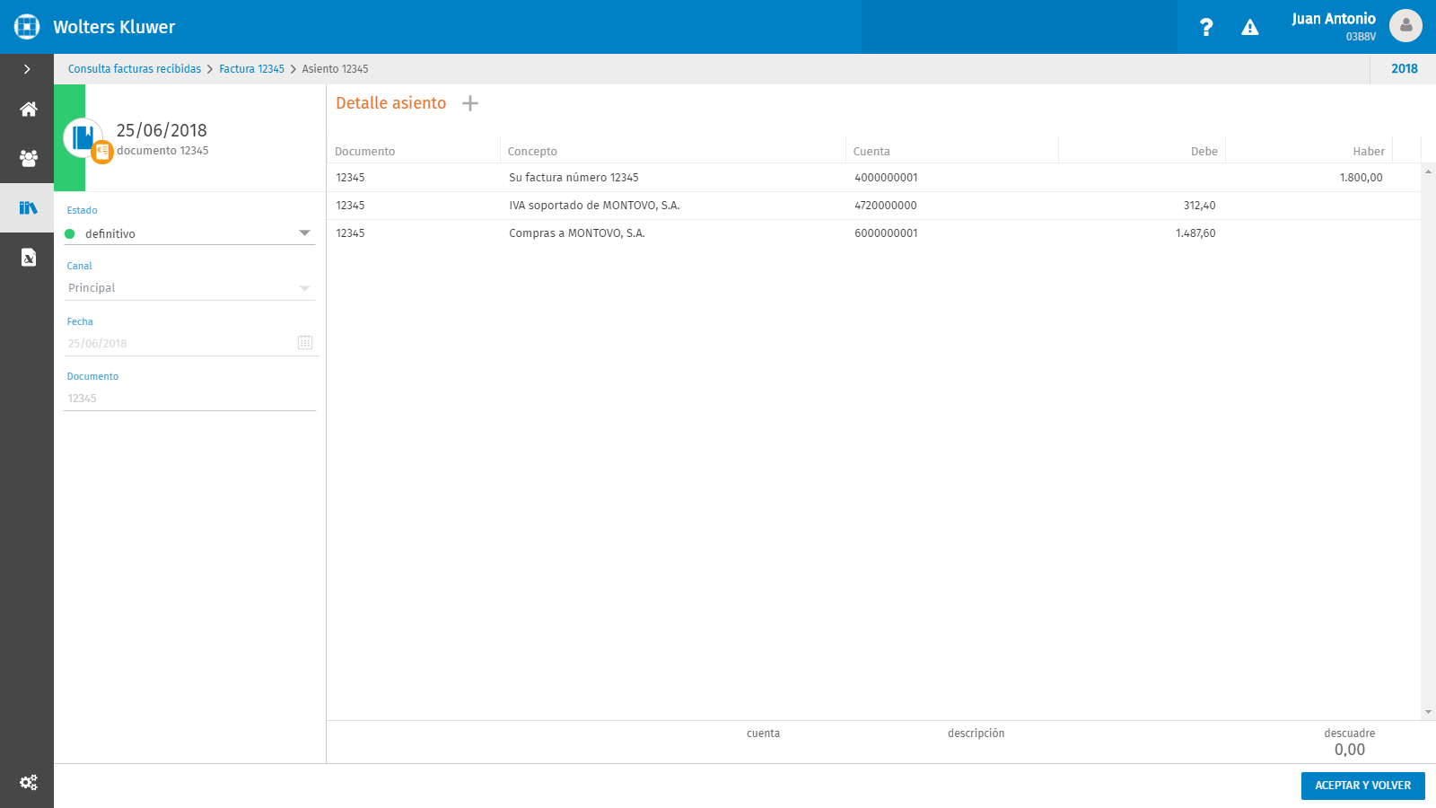Click the descuadre value 0,00

(x=1349, y=750)
